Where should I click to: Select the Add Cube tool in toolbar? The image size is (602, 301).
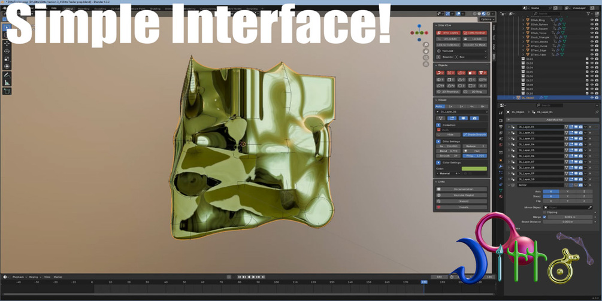point(7,92)
